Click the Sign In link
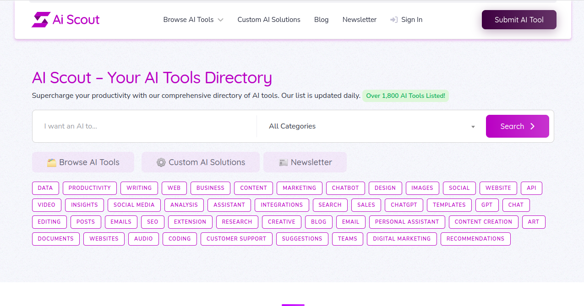This screenshot has width=584, height=306. tap(406, 20)
